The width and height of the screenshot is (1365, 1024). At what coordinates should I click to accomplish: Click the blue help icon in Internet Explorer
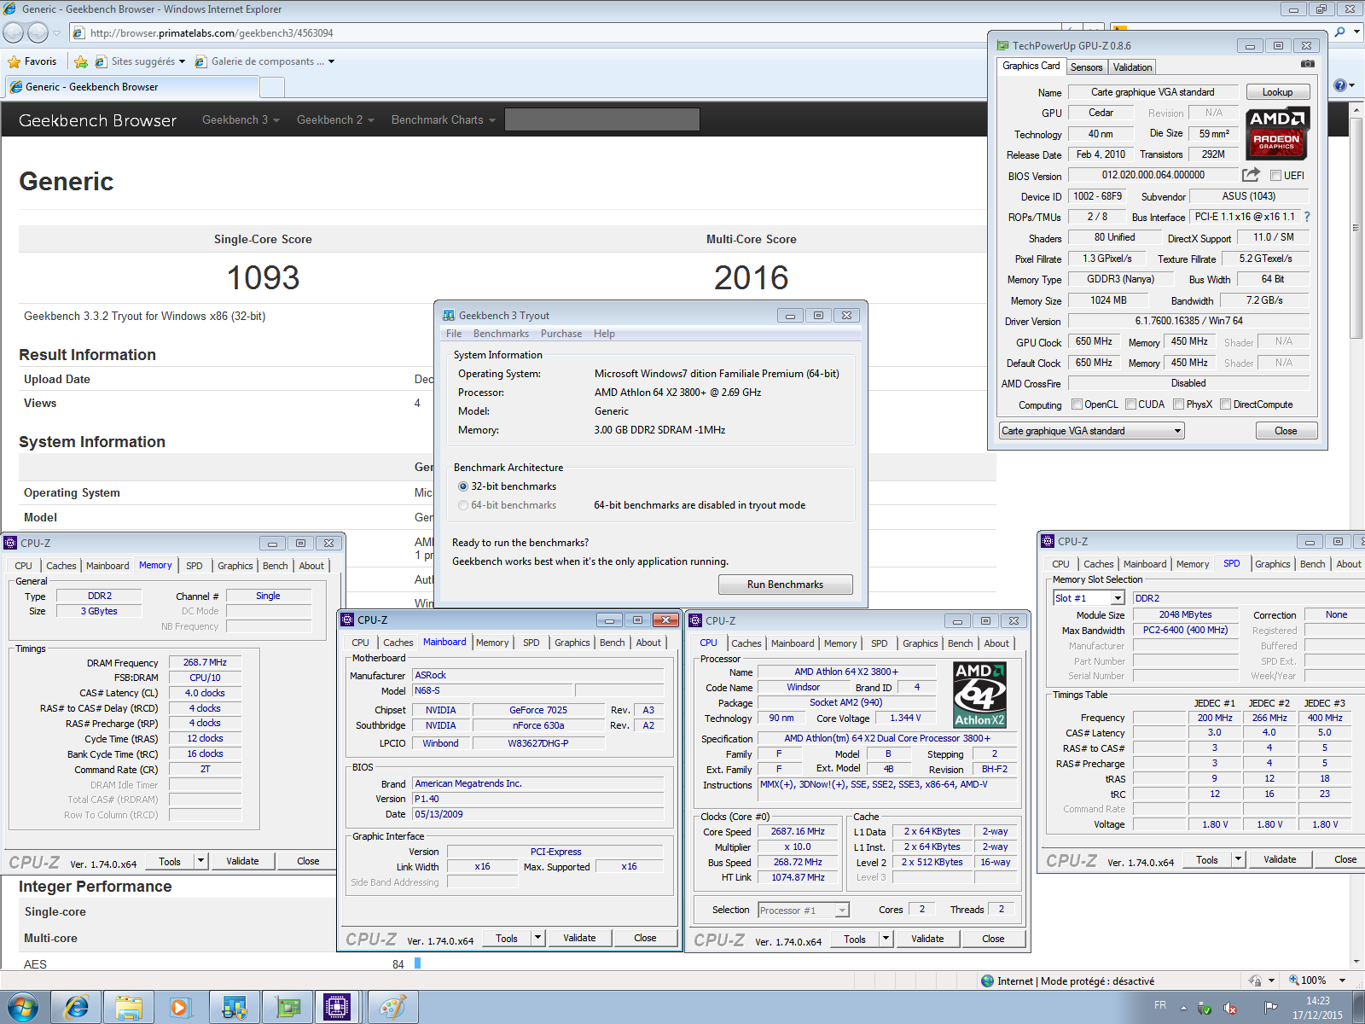point(1340,85)
